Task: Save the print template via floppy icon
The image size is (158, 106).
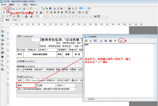Action: click(x=9, y=9)
